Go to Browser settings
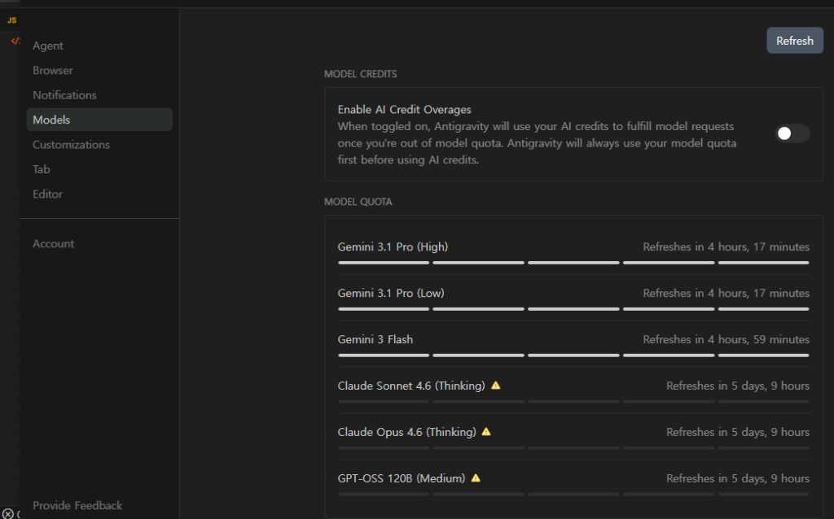Screen dimensions: 834x519 point(53,71)
